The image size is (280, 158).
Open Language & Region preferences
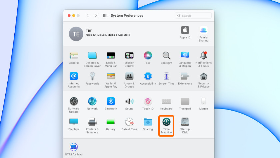pyautogui.click(x=185, y=59)
